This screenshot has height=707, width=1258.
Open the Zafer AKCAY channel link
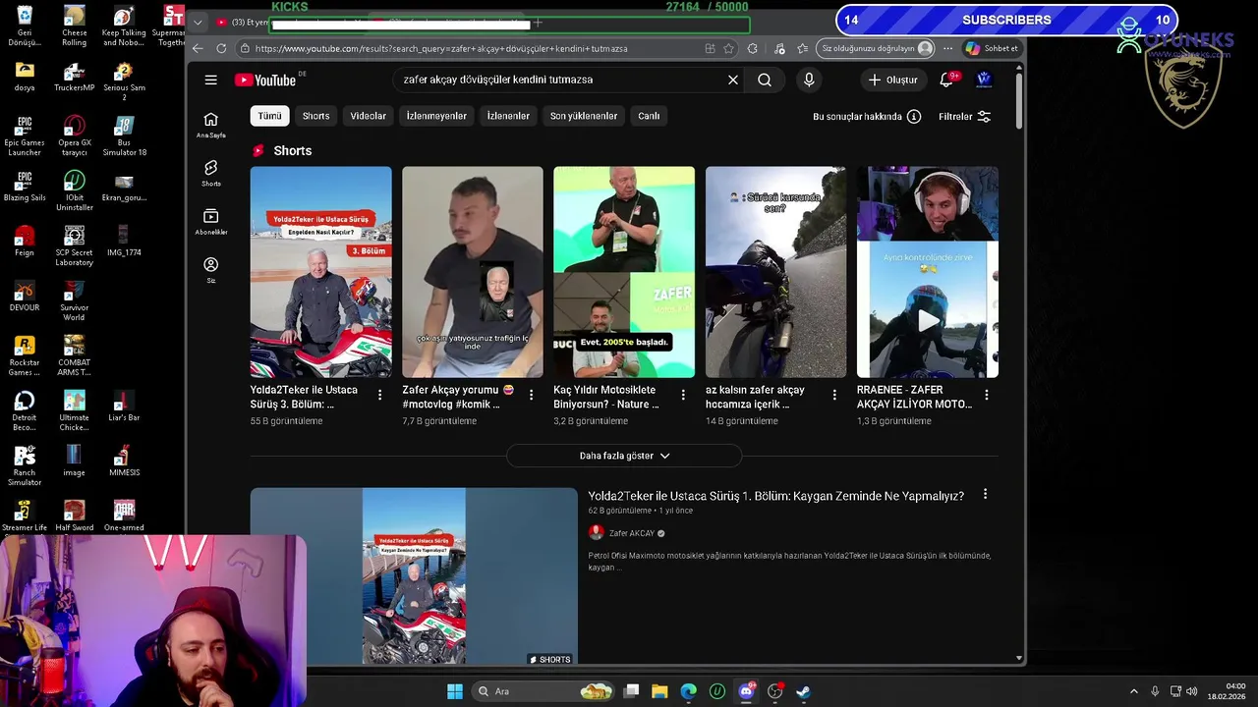click(x=632, y=533)
